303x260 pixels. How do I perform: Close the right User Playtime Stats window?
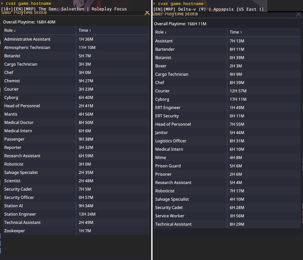298,14
